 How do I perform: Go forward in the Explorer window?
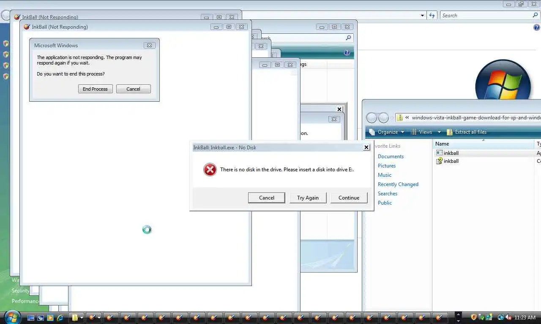[x=383, y=118]
